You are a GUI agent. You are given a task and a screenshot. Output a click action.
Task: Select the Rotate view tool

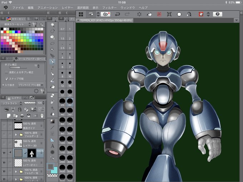(53, 31)
